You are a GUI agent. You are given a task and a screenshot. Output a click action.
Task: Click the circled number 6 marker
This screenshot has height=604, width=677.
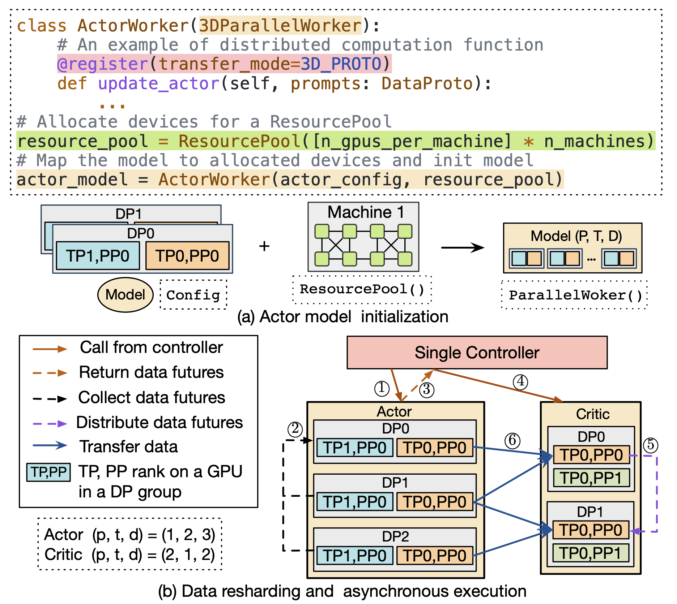tap(512, 440)
